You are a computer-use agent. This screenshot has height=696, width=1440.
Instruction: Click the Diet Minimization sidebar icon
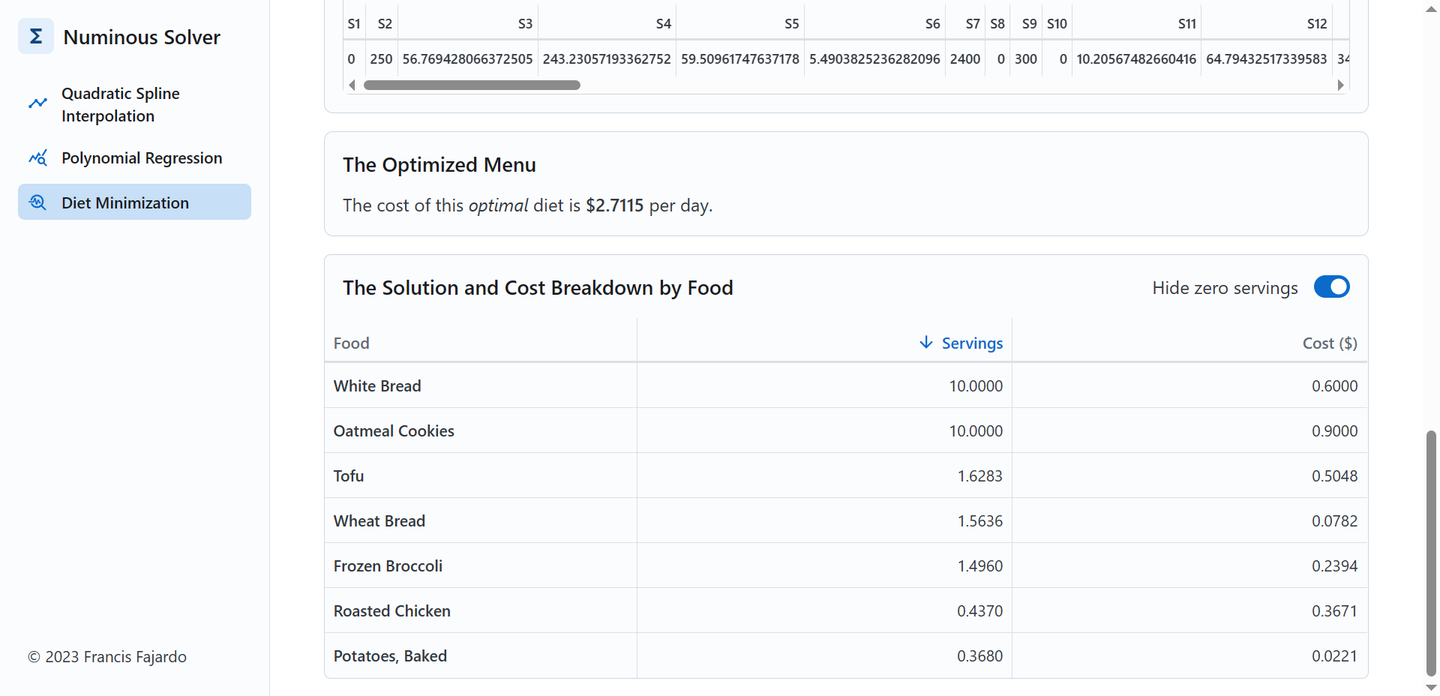(x=37, y=202)
